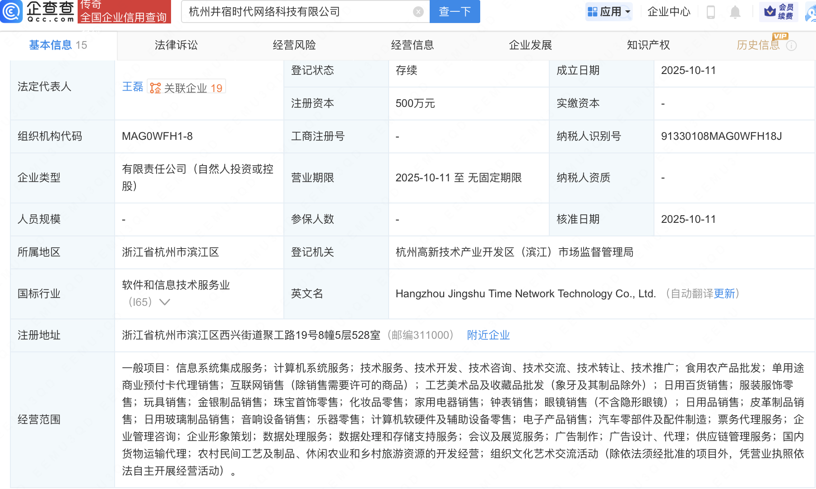Expand the 国标行业 I65 chevron
Screen dimensions: 816x489
pos(165,302)
